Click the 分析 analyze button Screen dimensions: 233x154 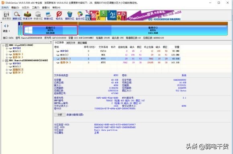pyautogui.click(x=60, y=115)
